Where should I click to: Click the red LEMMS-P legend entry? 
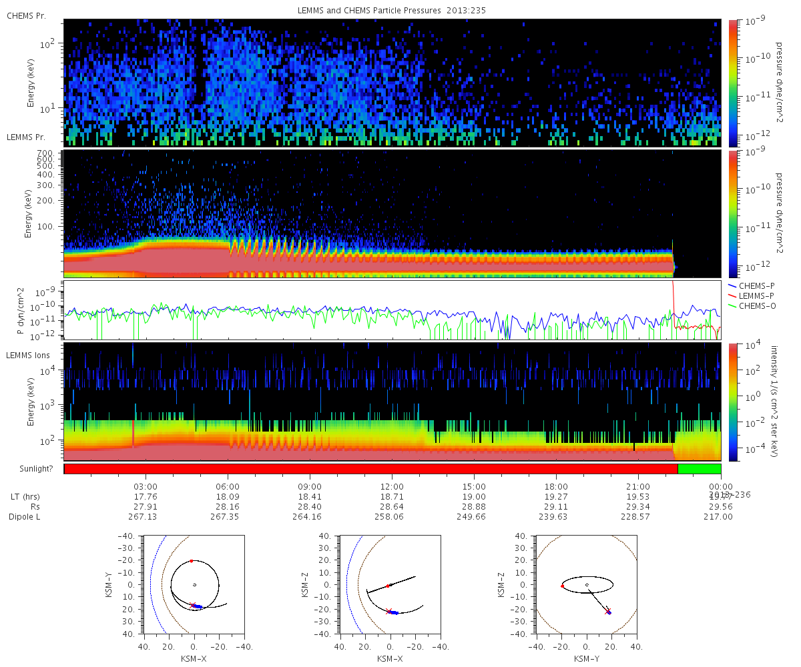[751, 295]
